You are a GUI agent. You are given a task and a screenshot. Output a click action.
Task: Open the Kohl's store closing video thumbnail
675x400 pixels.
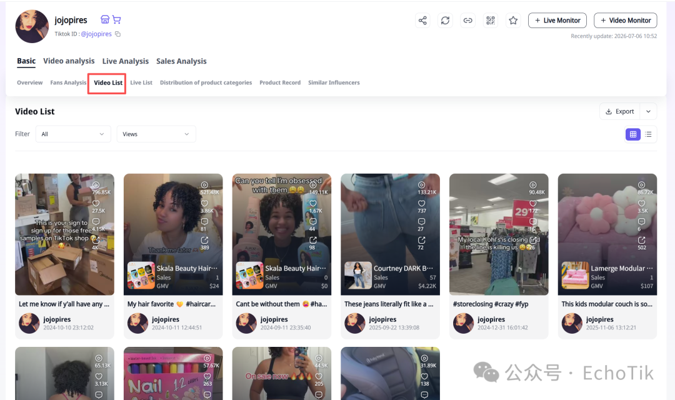tap(499, 234)
